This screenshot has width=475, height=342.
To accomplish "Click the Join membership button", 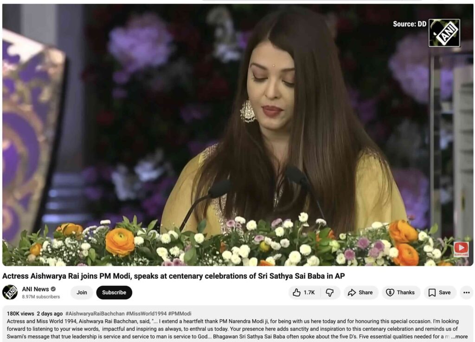I will tap(82, 292).
